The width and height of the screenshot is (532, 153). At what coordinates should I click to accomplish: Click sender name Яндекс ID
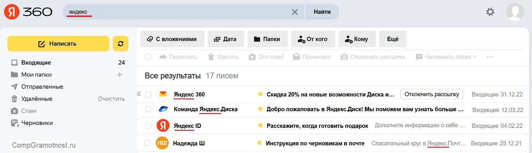pos(188,126)
